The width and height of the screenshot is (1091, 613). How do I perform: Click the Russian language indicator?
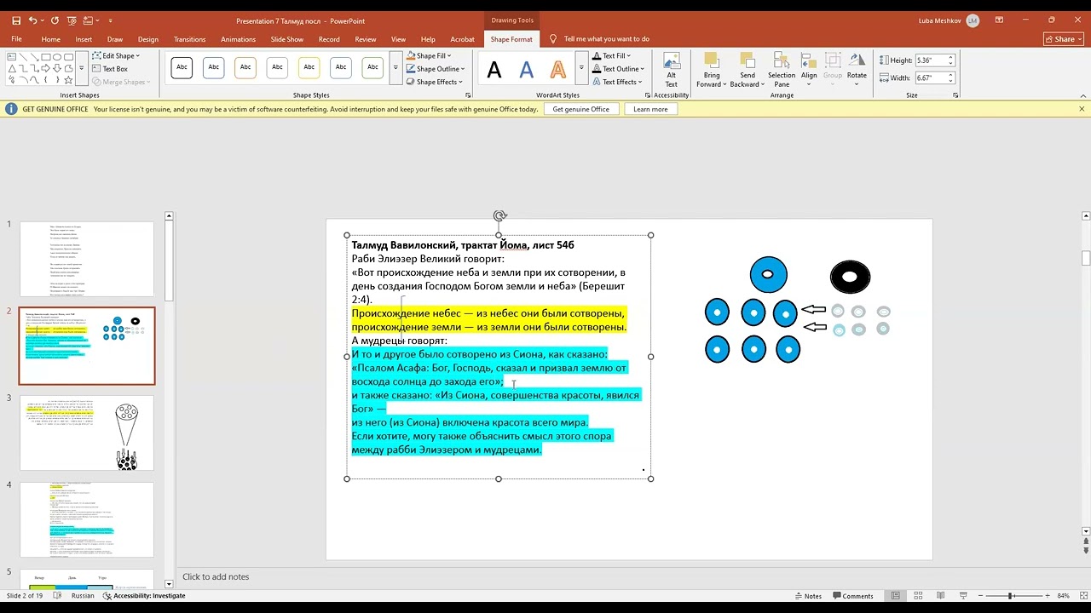coord(83,596)
